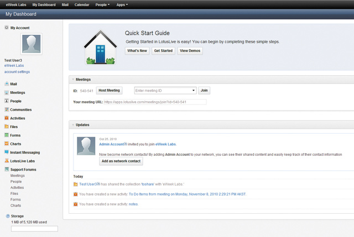Viewport: 354px width, 237px height.
Task: Click the business card icon next to Test User3
Action: point(98,184)
